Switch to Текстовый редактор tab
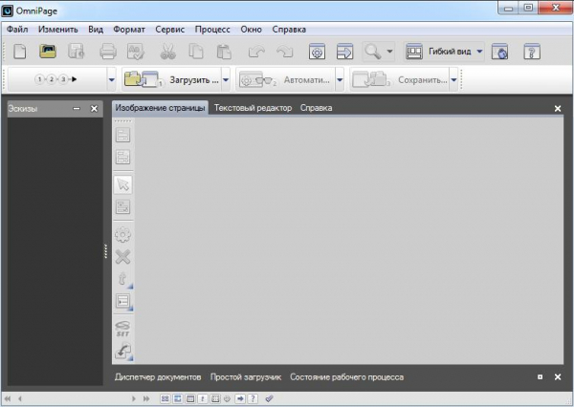Image resolution: width=574 pixels, height=407 pixels. (253, 108)
